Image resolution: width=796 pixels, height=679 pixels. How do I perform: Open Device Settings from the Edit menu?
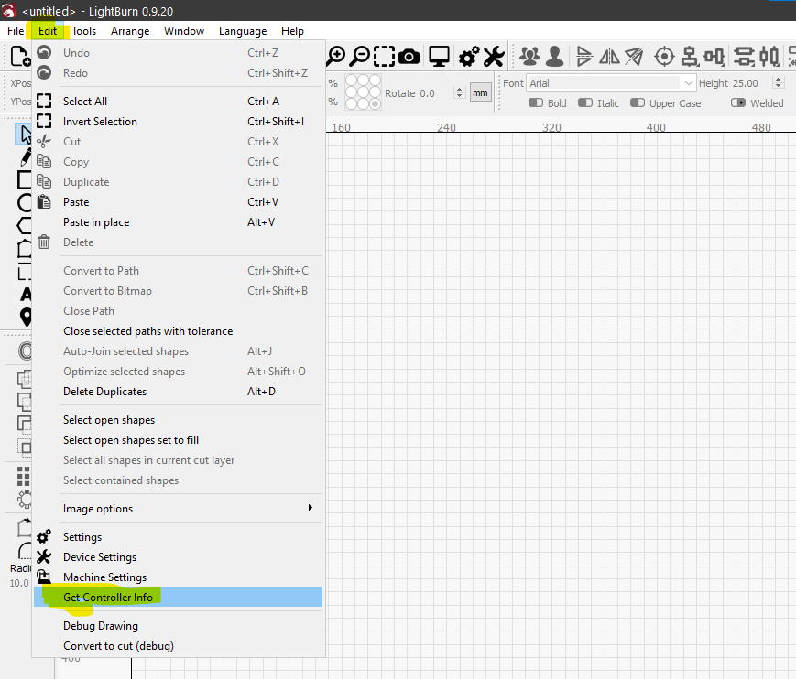coord(178,556)
